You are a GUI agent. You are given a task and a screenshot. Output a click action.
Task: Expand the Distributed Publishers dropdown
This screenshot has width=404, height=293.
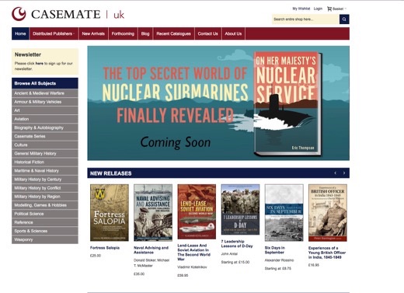coord(54,33)
